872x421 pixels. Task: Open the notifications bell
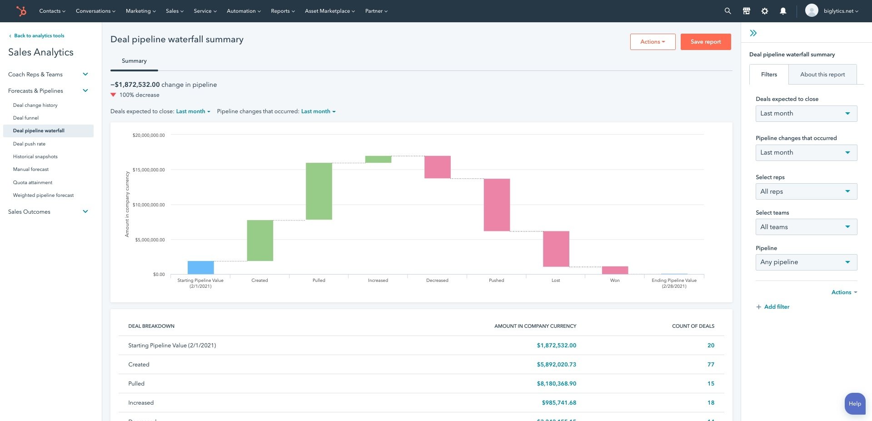(783, 10)
